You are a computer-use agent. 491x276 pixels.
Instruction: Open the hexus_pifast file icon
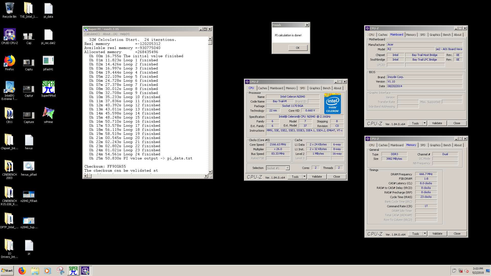29,168
